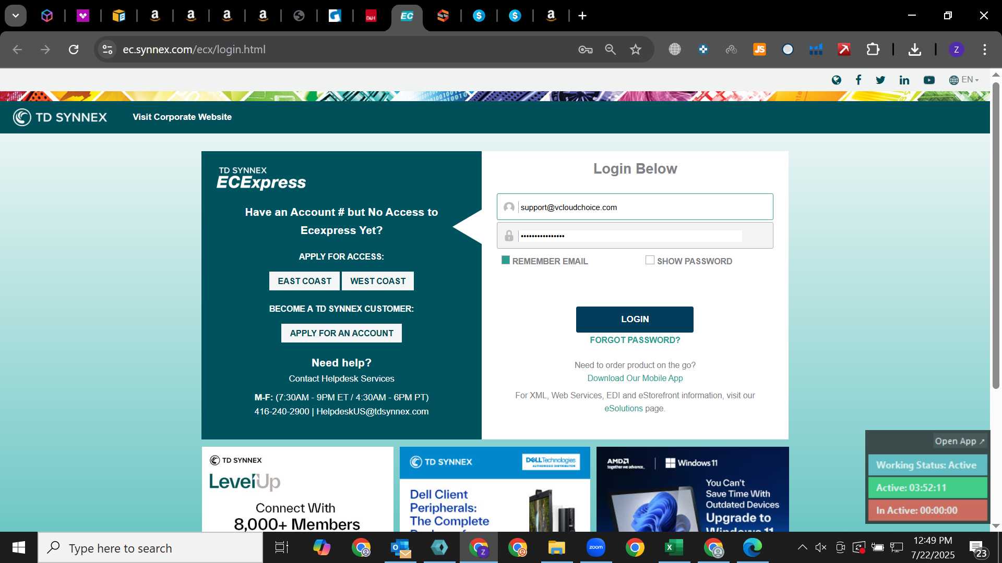Open the Extensions puzzle icon

pyautogui.click(x=873, y=50)
